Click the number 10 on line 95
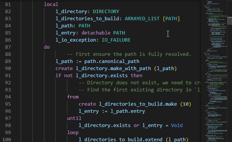This screenshot has width=232, height=142. (186, 104)
